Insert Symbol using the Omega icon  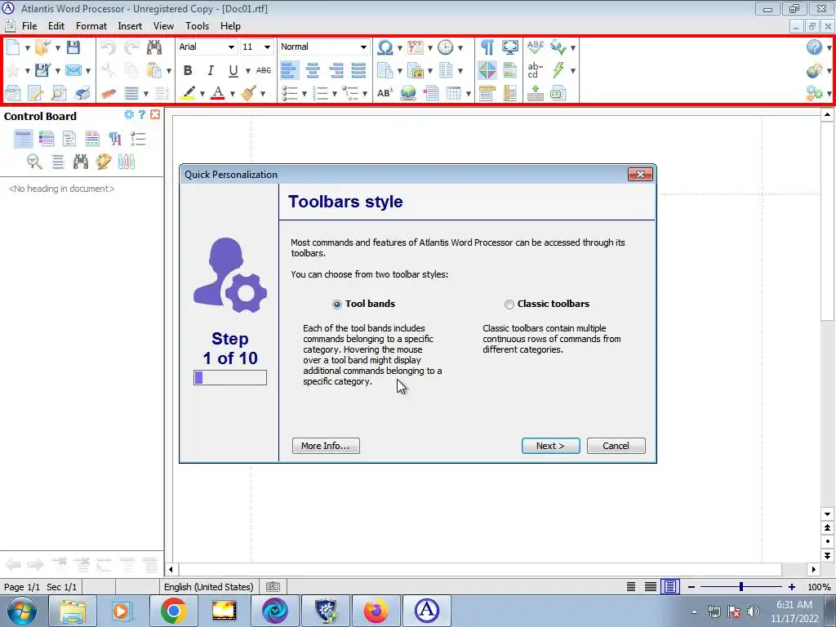click(x=385, y=47)
